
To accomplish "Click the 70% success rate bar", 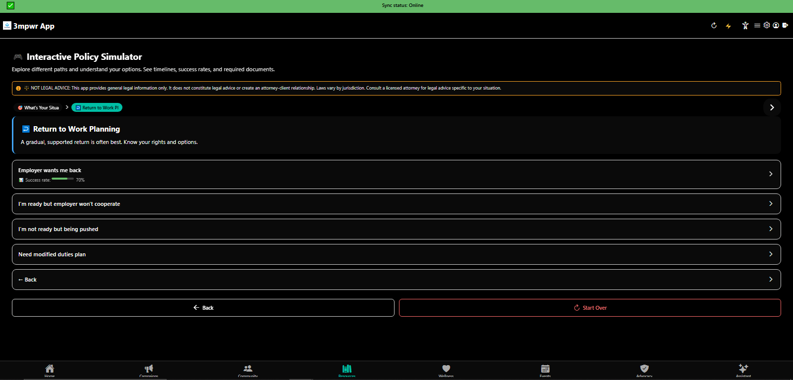I will 62,179.
